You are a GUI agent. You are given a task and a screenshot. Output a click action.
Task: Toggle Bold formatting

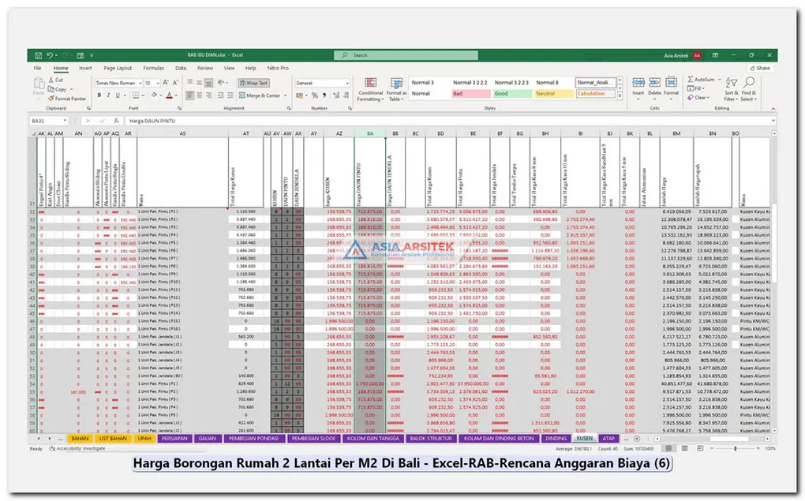pos(99,95)
